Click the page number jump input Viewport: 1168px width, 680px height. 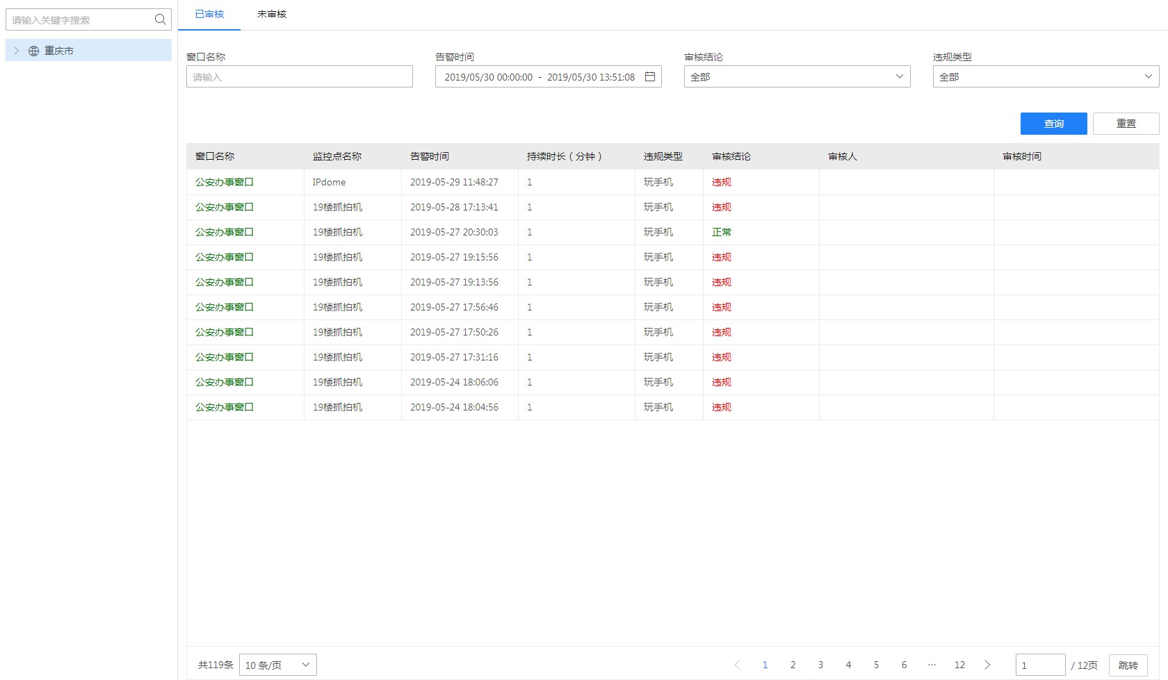(x=1039, y=665)
